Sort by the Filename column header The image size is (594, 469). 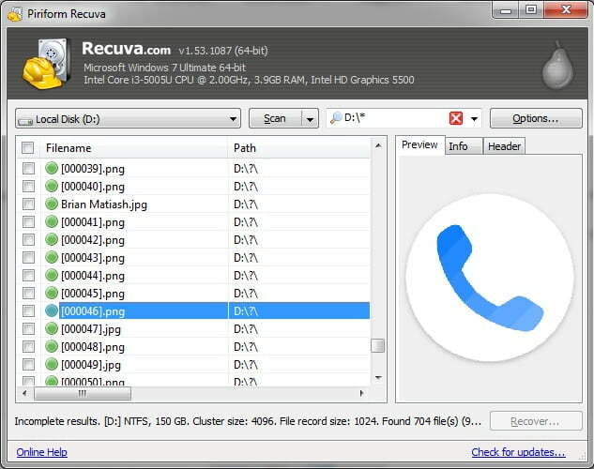(134, 148)
